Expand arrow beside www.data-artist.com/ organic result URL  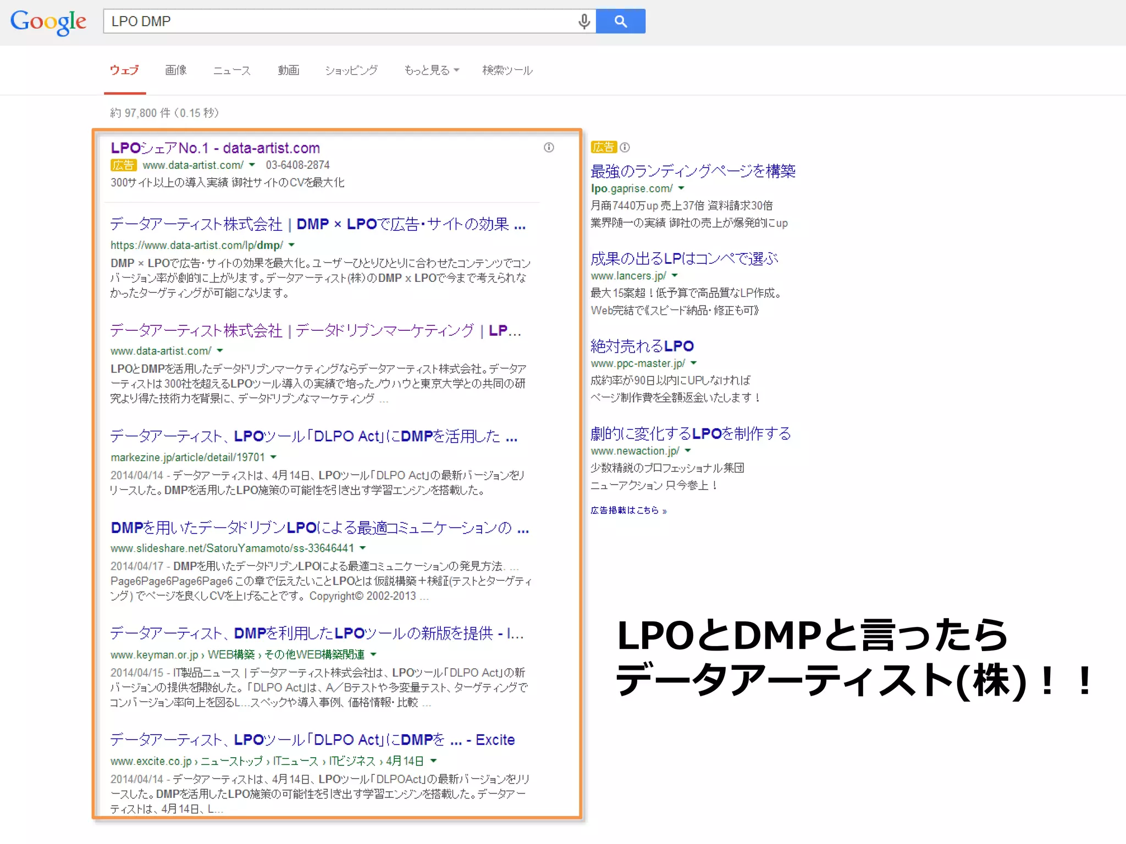click(x=220, y=351)
